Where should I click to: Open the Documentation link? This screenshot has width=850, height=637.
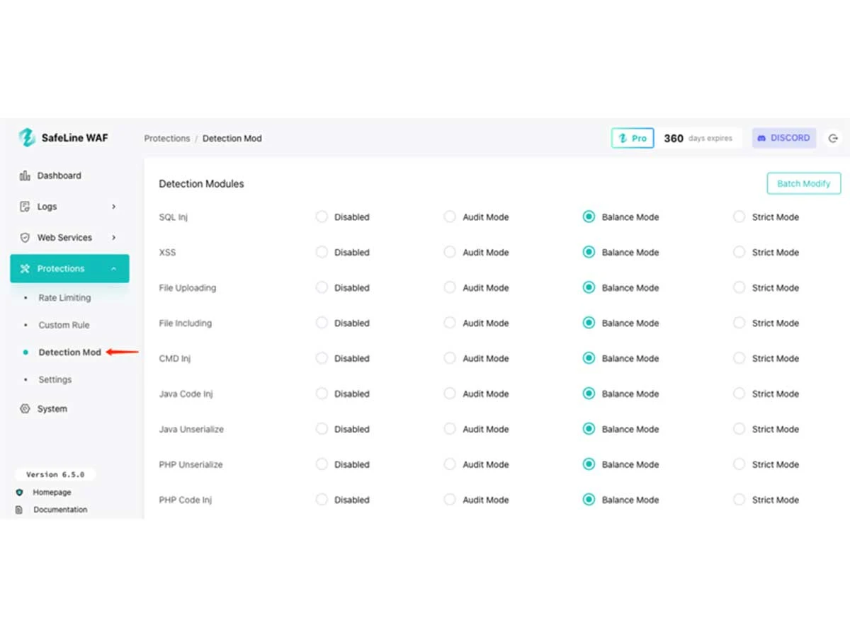(x=60, y=510)
